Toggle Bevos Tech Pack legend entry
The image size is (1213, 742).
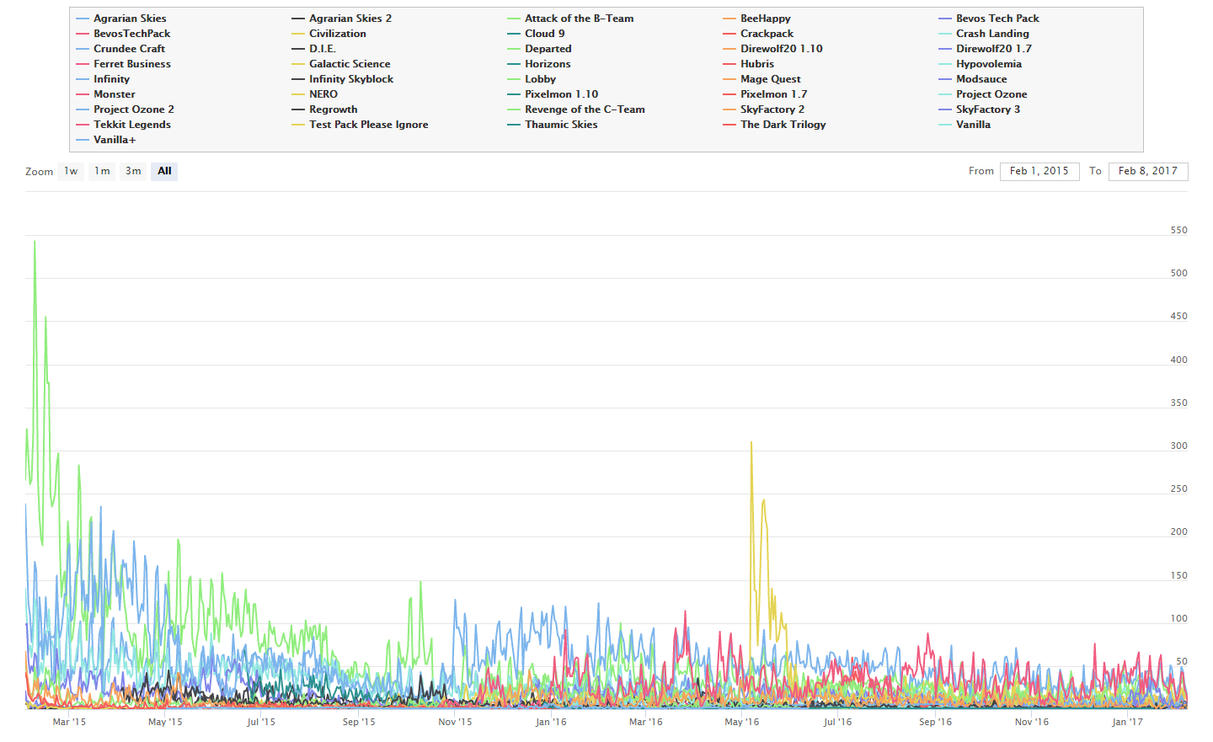tap(989, 19)
